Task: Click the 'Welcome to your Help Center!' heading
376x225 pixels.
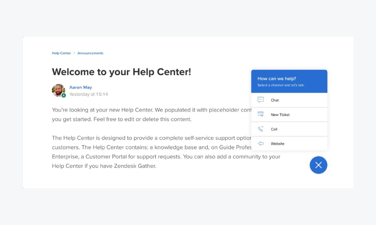Action: pos(122,72)
